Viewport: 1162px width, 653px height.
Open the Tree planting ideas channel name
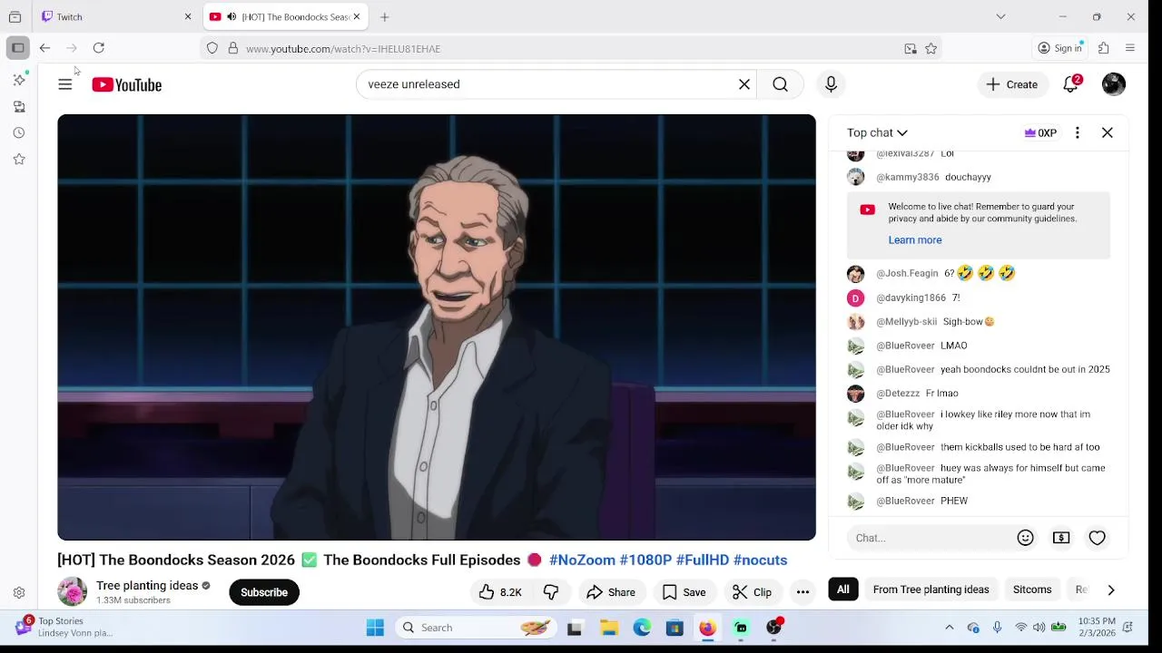tap(147, 586)
